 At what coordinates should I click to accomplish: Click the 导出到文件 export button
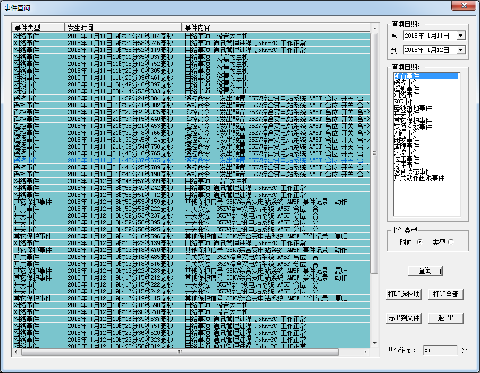coord(403,318)
